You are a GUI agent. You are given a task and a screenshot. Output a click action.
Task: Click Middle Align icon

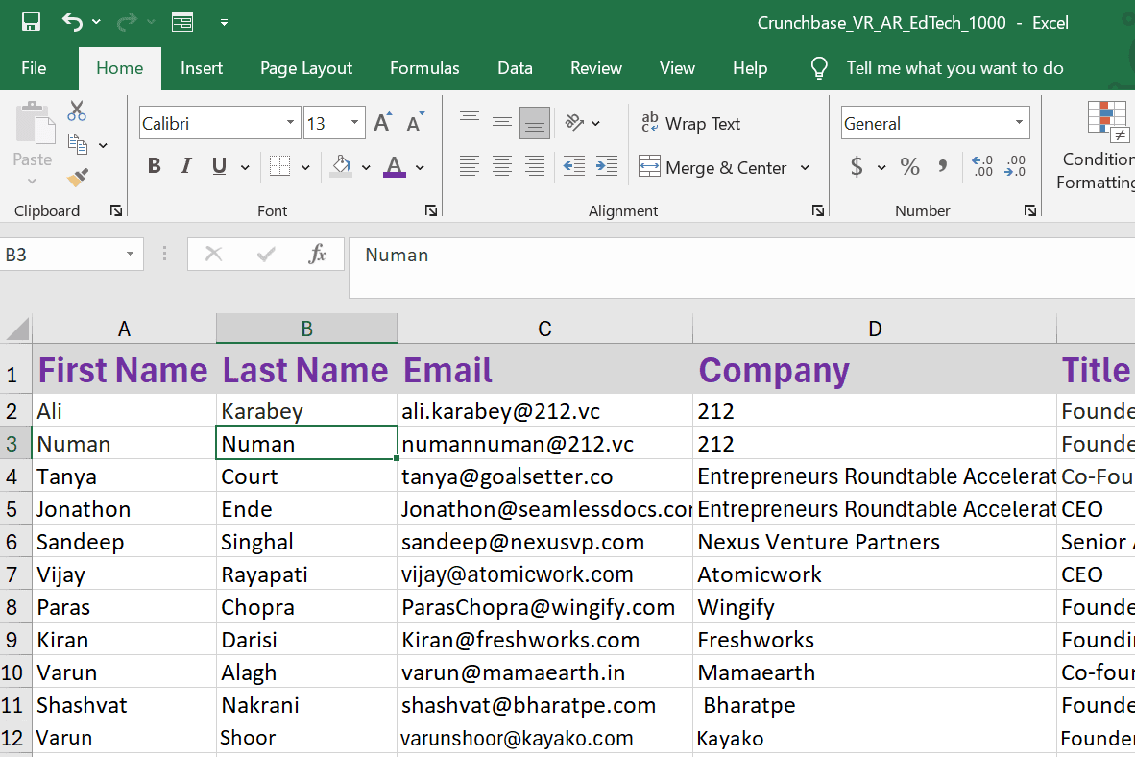point(502,122)
